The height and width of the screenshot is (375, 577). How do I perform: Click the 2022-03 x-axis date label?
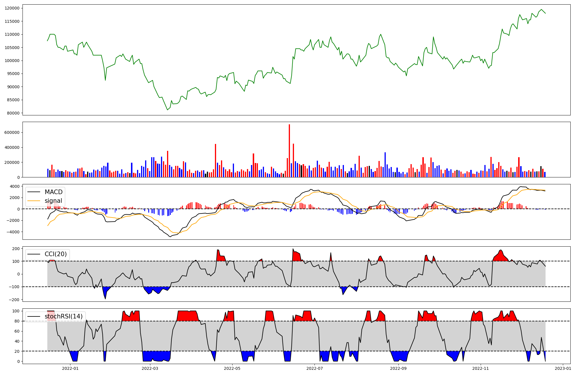click(150, 368)
